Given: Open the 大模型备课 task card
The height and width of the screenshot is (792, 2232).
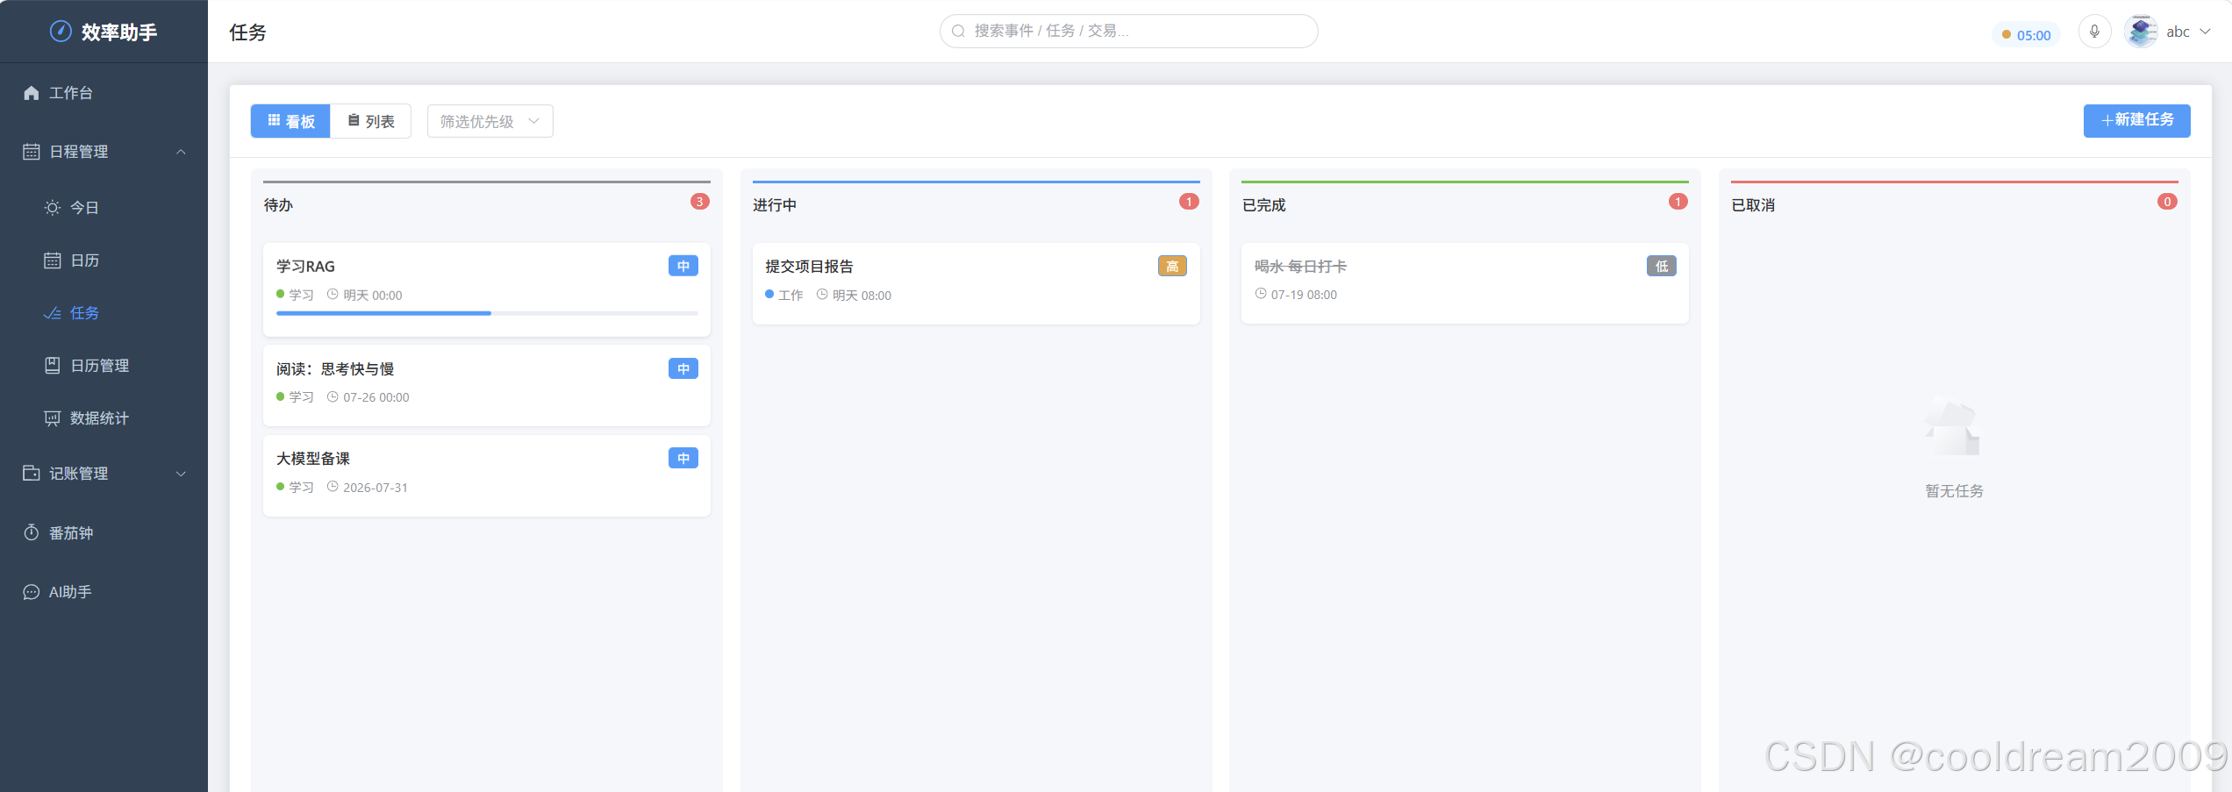Looking at the screenshot, I should pyautogui.click(x=487, y=475).
